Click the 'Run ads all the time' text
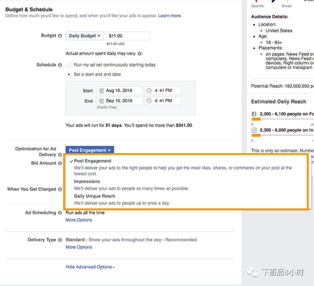The width and height of the screenshot is (314, 286). tap(85, 213)
